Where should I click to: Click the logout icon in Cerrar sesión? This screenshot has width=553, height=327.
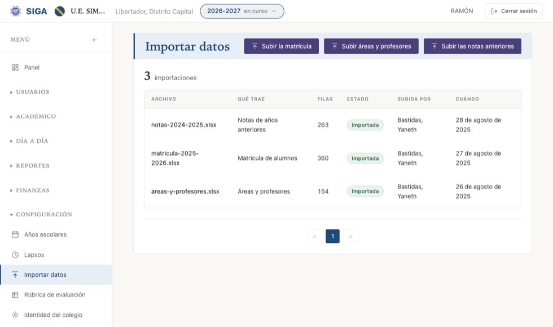494,11
